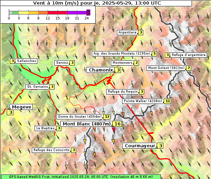211x179 pixels.
Task: Click the Refuge des Conscrits label
Action: (x=51, y=150)
